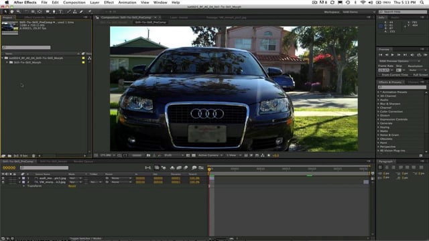
Task: Open the Active Camera view dropdown
Action: click(210, 155)
